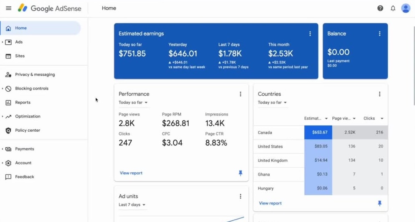Open Estimated earnings card options menu

310,33
